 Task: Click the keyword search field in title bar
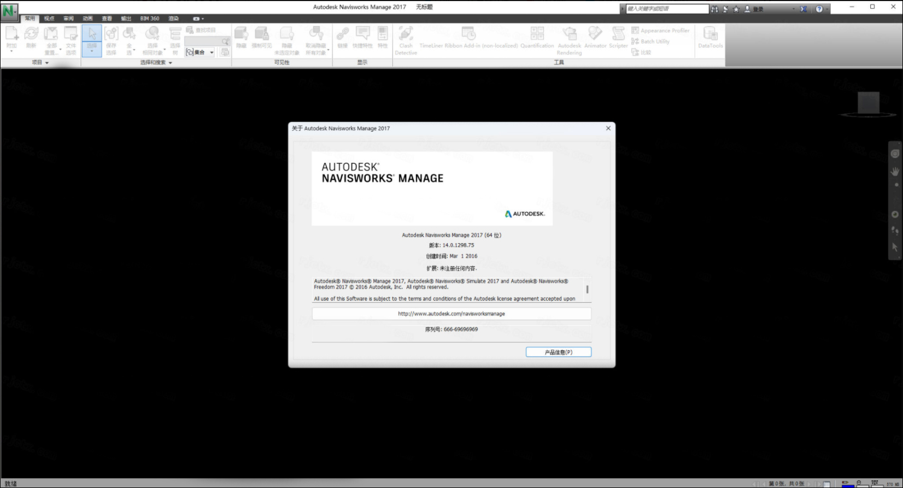667,9
